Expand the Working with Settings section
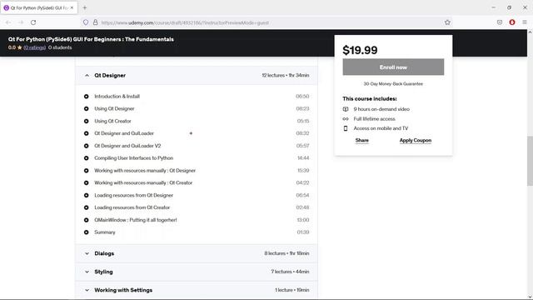This screenshot has height=300, width=533. point(197,290)
